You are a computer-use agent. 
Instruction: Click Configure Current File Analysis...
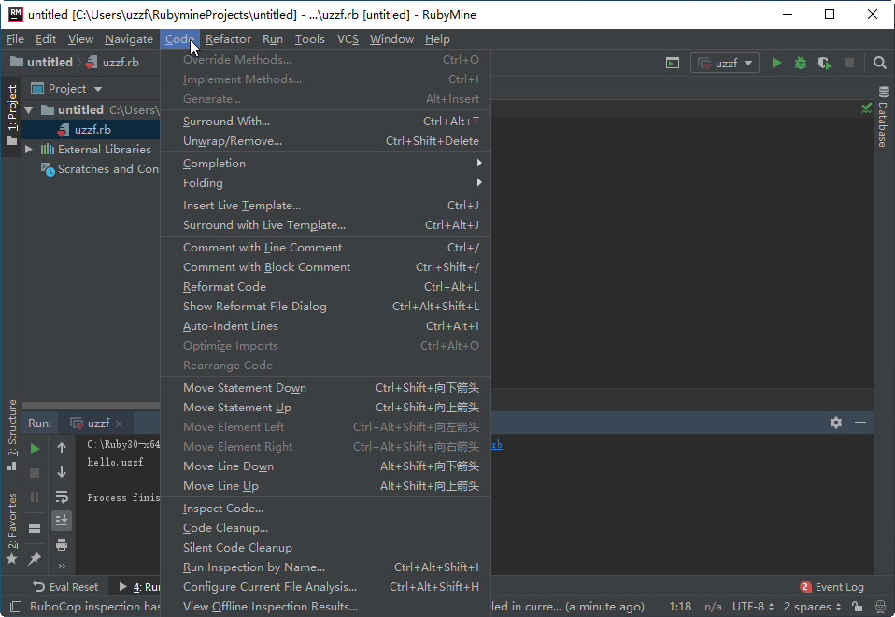[x=325, y=587]
